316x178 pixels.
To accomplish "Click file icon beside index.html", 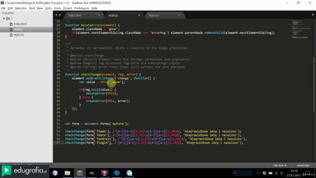I will (x=11, y=24).
